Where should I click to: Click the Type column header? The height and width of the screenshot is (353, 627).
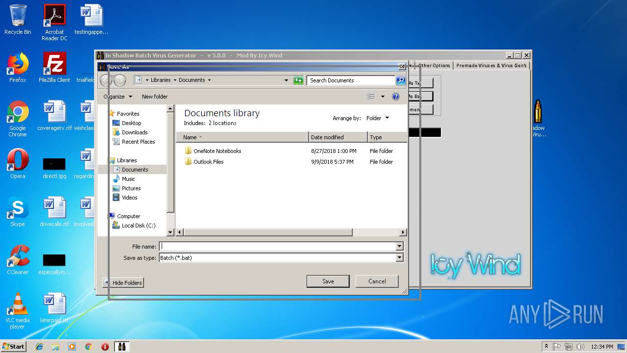[x=387, y=137]
